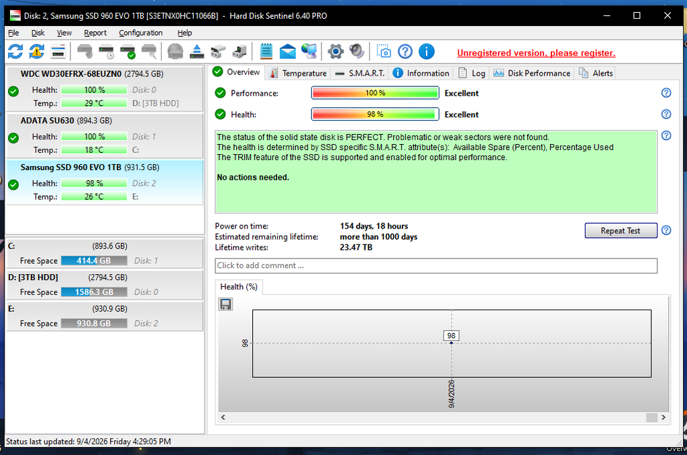Click the save floppy icon above graph
Viewport: 687px width, 455px height.
pos(225,304)
